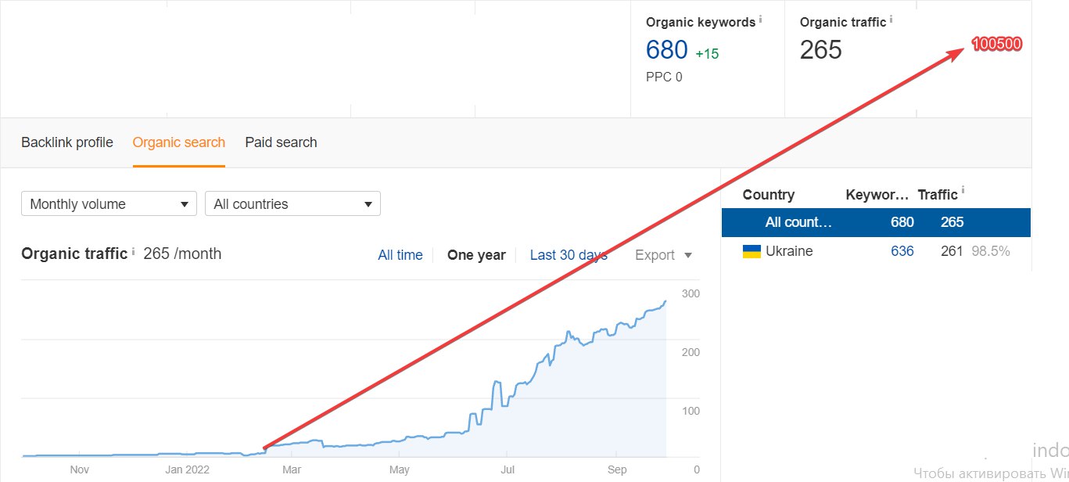Image resolution: width=1069 pixels, height=482 pixels.
Task: Switch to the Backlink profile tab
Action: pos(67,142)
